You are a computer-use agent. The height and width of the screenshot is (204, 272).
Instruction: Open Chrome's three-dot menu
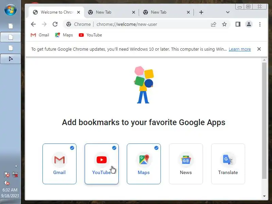click(260, 24)
